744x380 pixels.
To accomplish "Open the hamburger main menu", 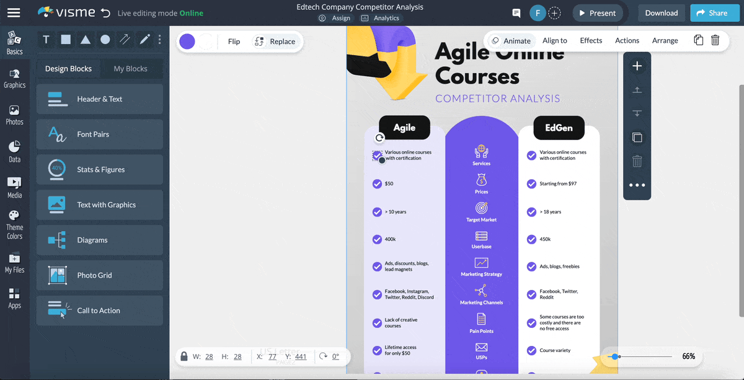I will coord(14,13).
